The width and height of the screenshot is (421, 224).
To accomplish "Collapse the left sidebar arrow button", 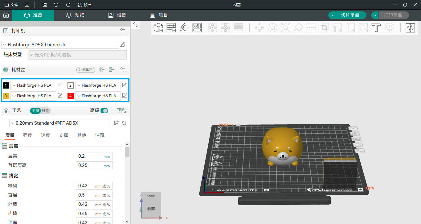I will tap(135, 25).
